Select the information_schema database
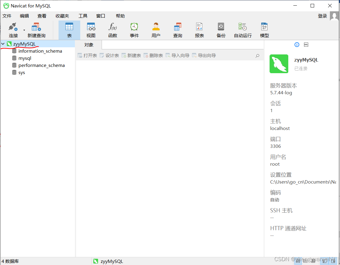 (40, 51)
